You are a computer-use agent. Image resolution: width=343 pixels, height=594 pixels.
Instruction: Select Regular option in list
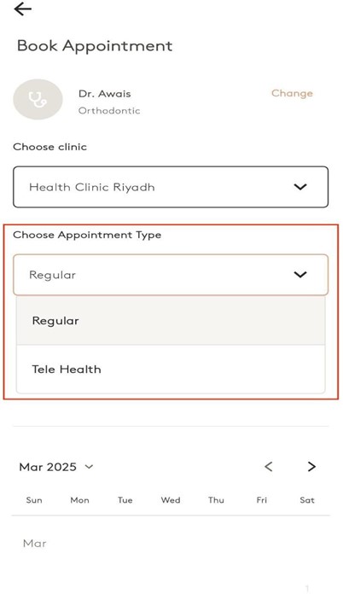171,321
